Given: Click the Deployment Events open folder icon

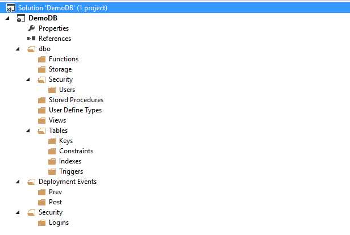Looking at the screenshot, I should click(31, 182).
